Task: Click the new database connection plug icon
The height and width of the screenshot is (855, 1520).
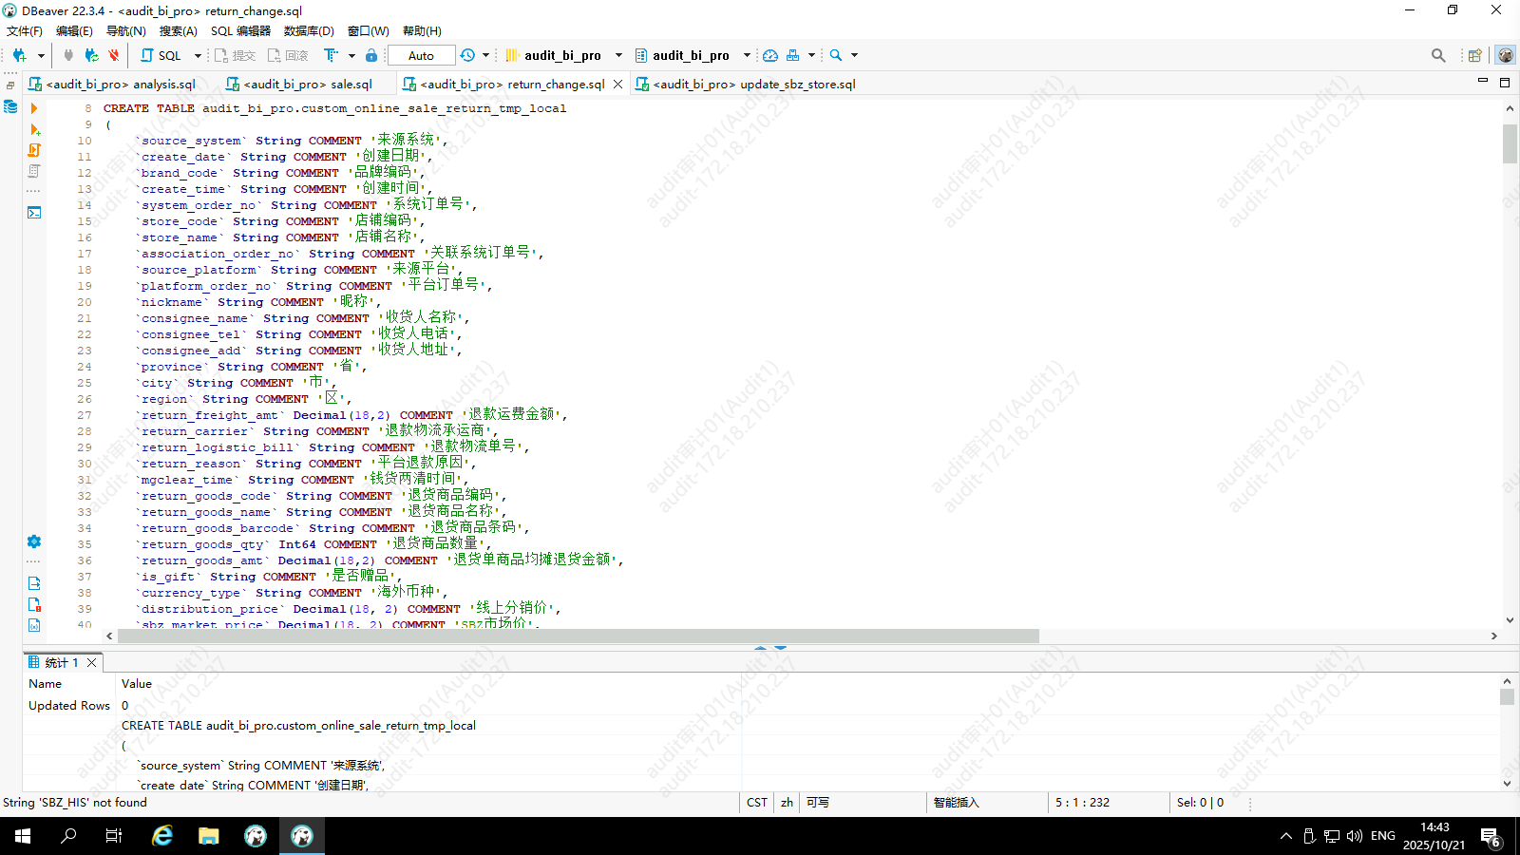Action: [19, 55]
